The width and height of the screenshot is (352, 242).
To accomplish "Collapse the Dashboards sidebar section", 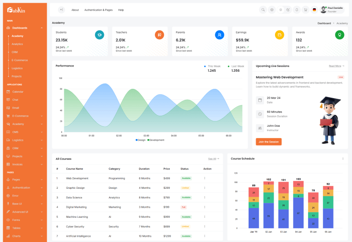I will [x=41, y=28].
